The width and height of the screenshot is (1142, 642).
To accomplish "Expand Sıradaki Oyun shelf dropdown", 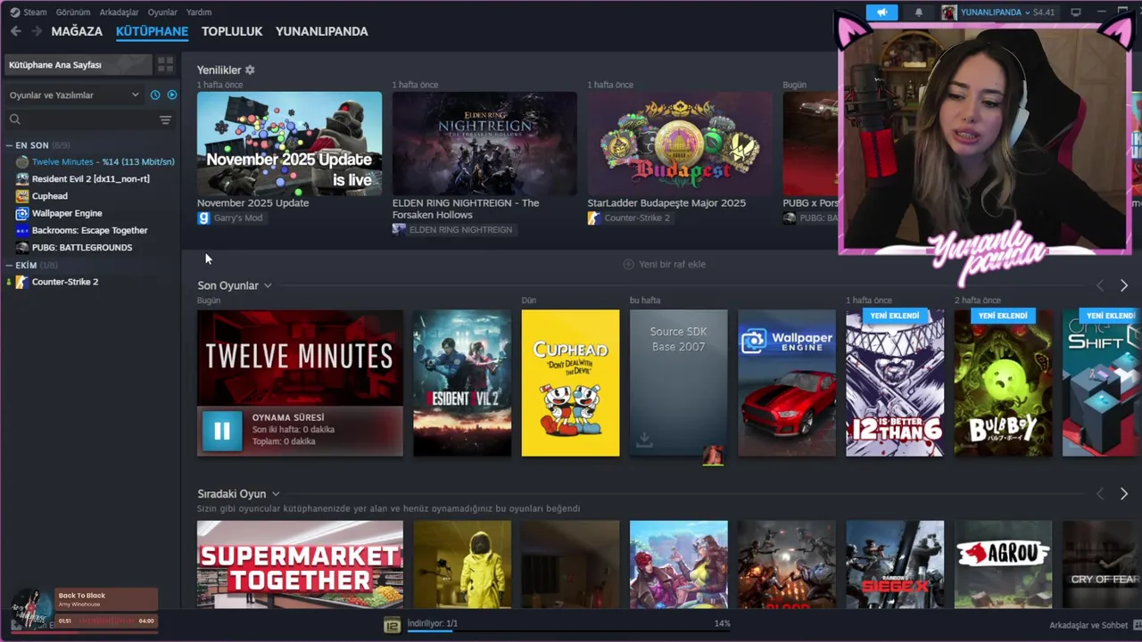I will (276, 494).
